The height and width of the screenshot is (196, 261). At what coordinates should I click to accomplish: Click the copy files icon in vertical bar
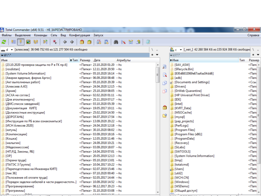click(x=165, y=83)
